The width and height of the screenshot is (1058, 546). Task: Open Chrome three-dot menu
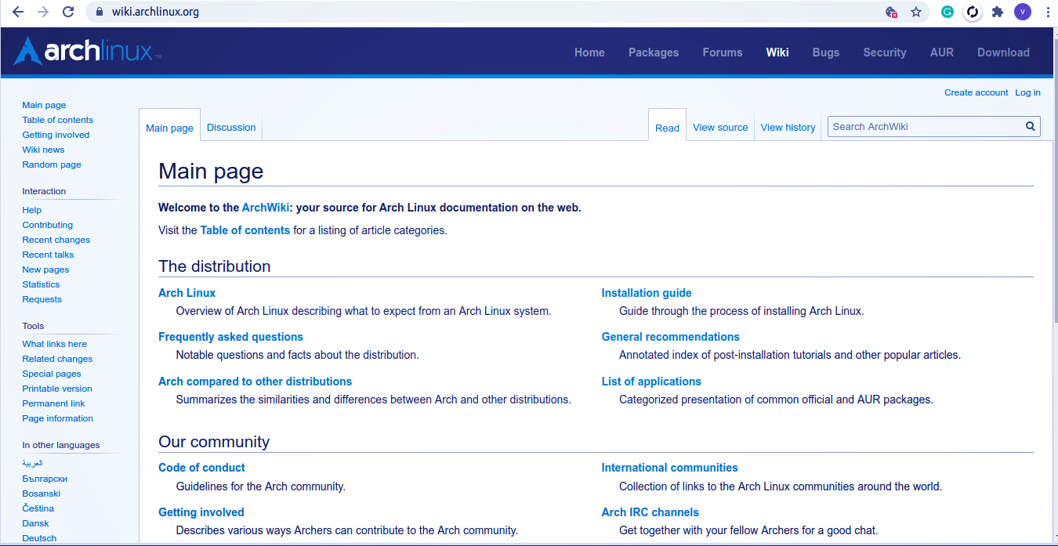(1048, 12)
